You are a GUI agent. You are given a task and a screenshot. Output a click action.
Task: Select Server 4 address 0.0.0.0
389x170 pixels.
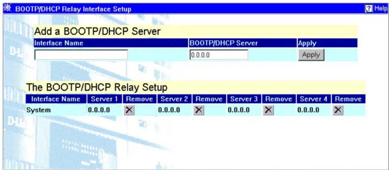[308, 111]
